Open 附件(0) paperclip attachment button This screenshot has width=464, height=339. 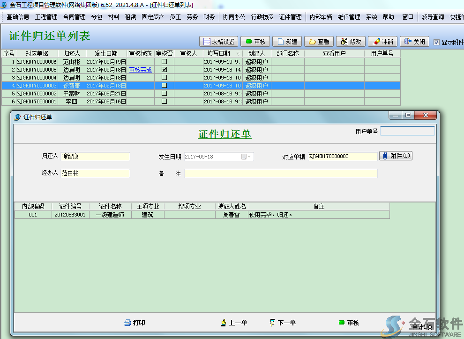[x=396, y=156]
